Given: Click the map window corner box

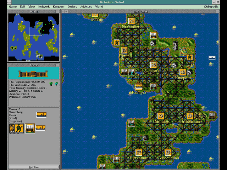Looking at the screenshot, I should click(x=217, y=11).
